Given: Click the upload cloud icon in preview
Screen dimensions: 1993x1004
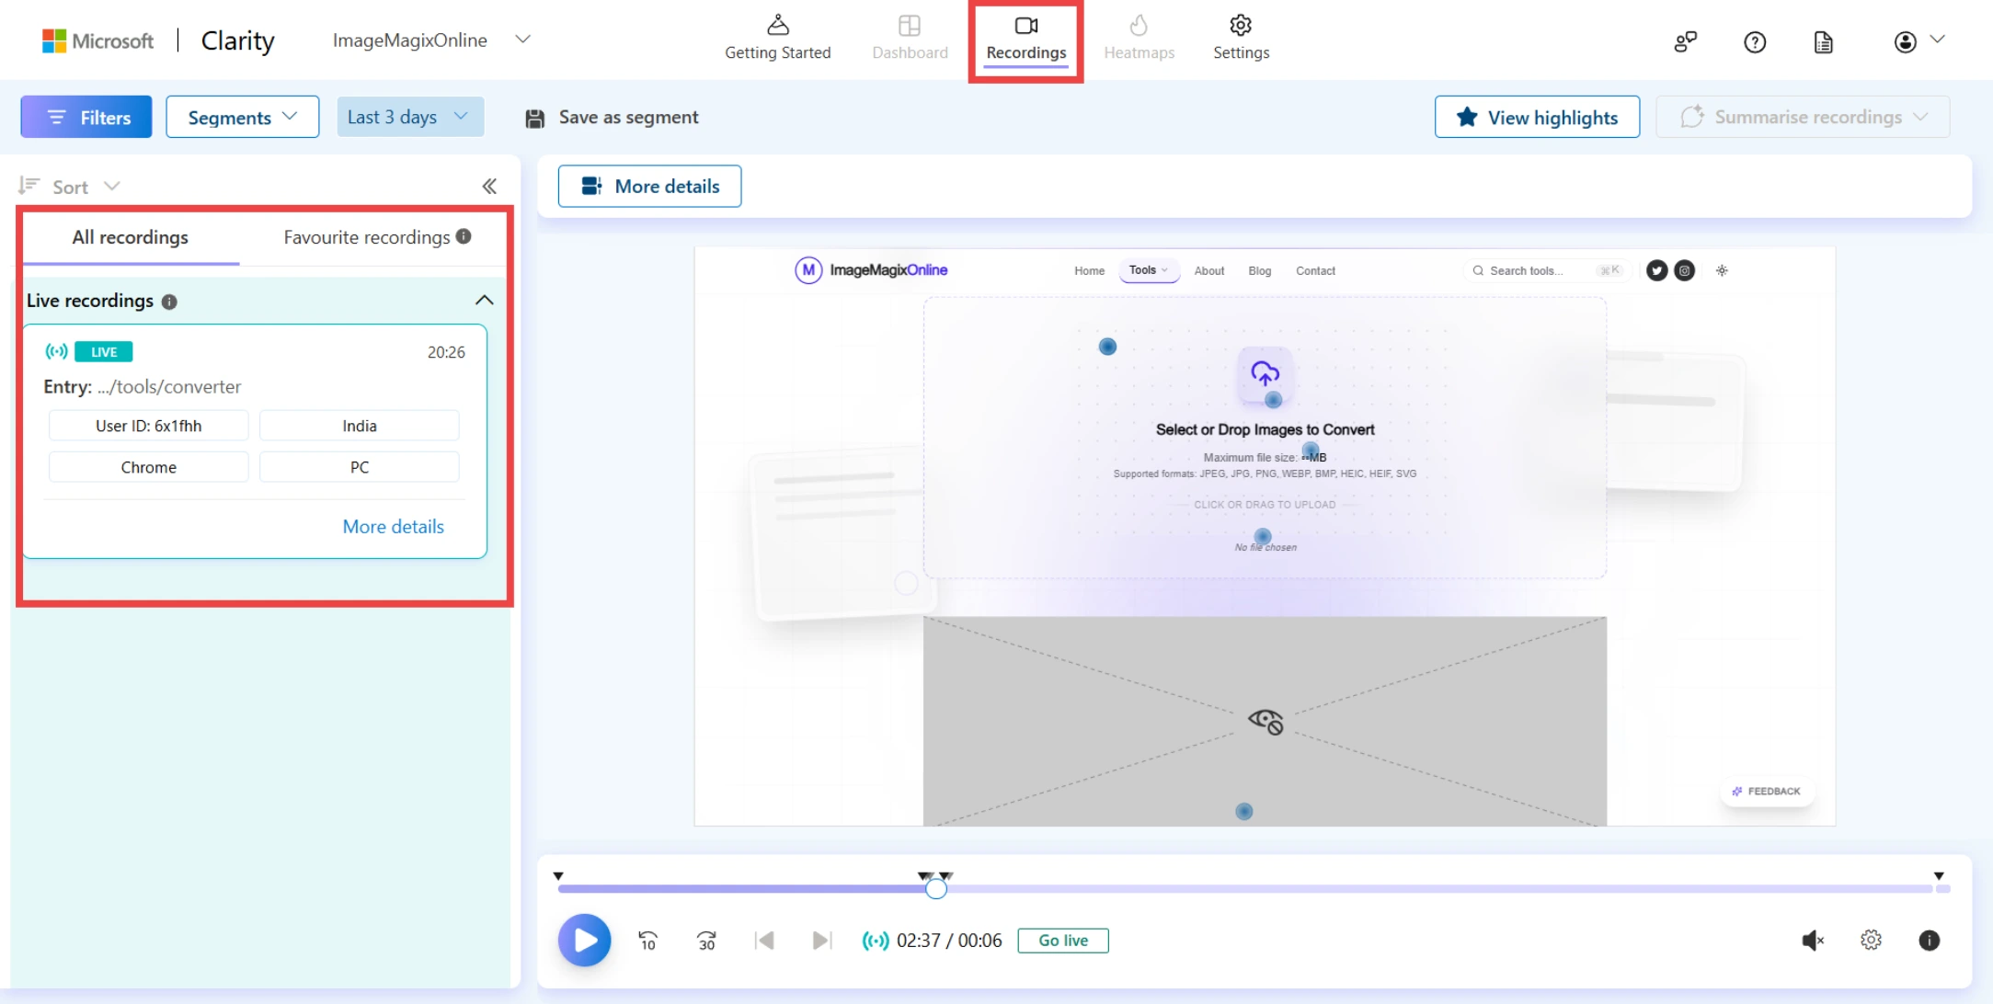Looking at the screenshot, I should [1265, 373].
